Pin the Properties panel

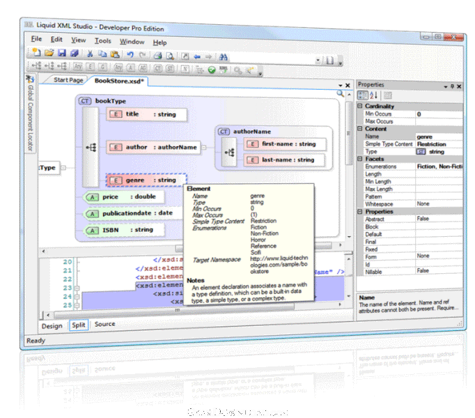pyautogui.click(x=452, y=86)
